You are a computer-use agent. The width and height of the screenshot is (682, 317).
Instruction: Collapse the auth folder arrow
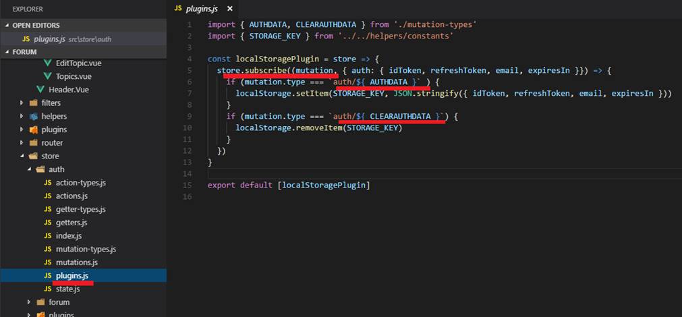pyautogui.click(x=29, y=169)
